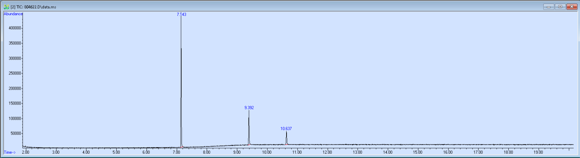Click the 15.00 time tick label
580x158 pixels.
[418, 153]
